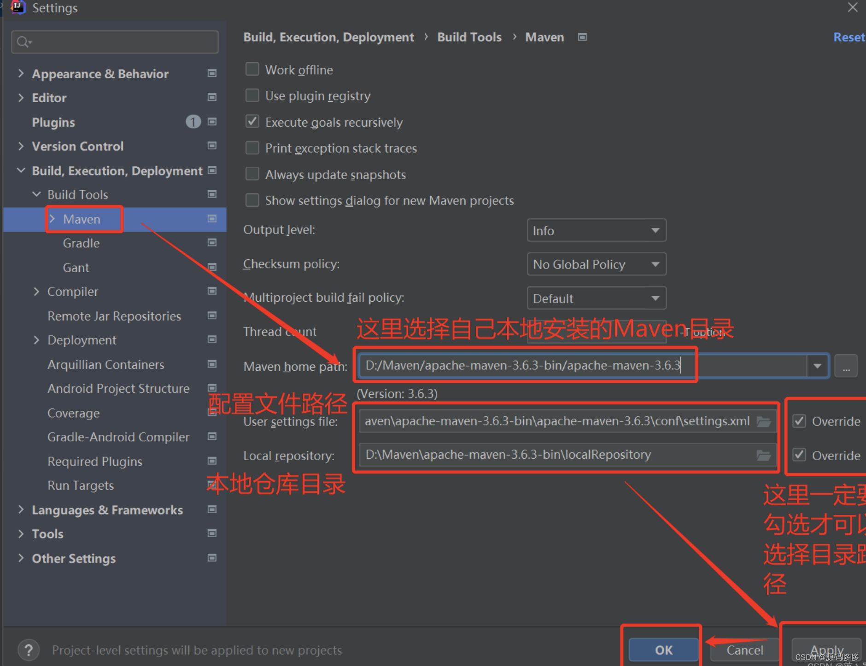Click Apply button
Image resolution: width=866 pixels, height=666 pixels.
(x=826, y=650)
